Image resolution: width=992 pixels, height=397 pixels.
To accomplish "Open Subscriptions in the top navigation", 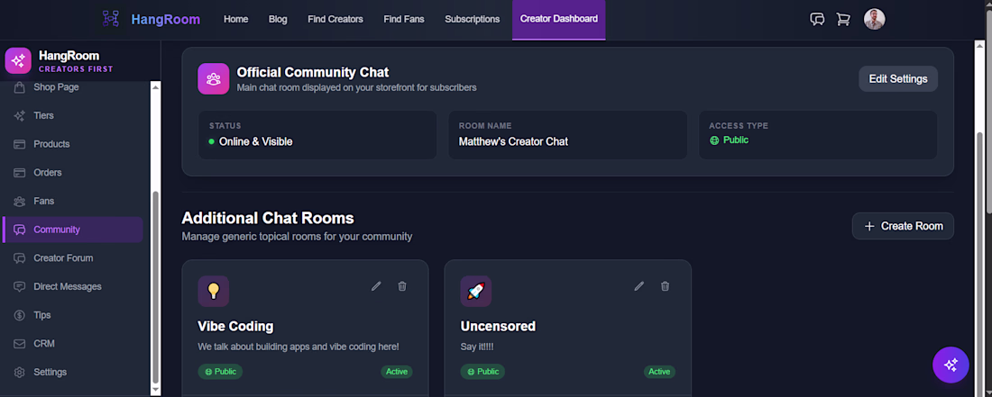I will point(472,19).
